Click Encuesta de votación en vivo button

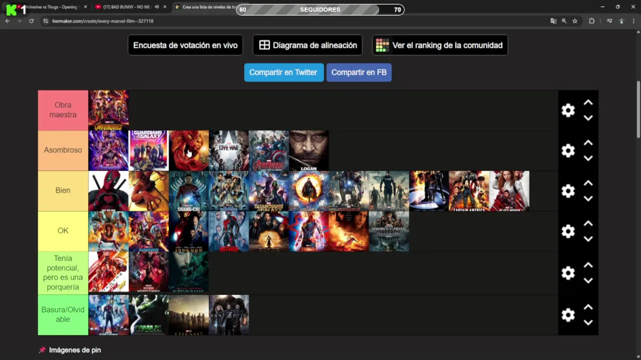185,45
